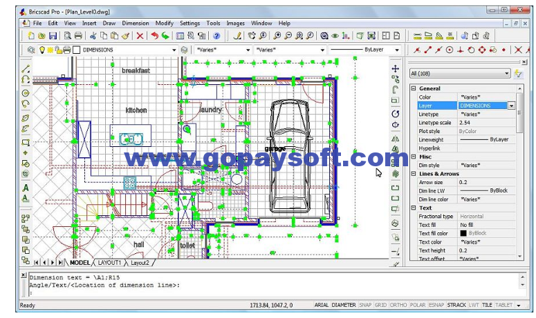536x318 pixels.
Task: Select the Circle tool in left toolbar
Action: pyautogui.click(x=26, y=93)
